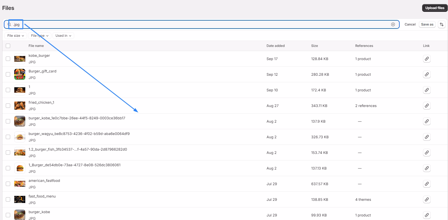Click Save as button

427,24
